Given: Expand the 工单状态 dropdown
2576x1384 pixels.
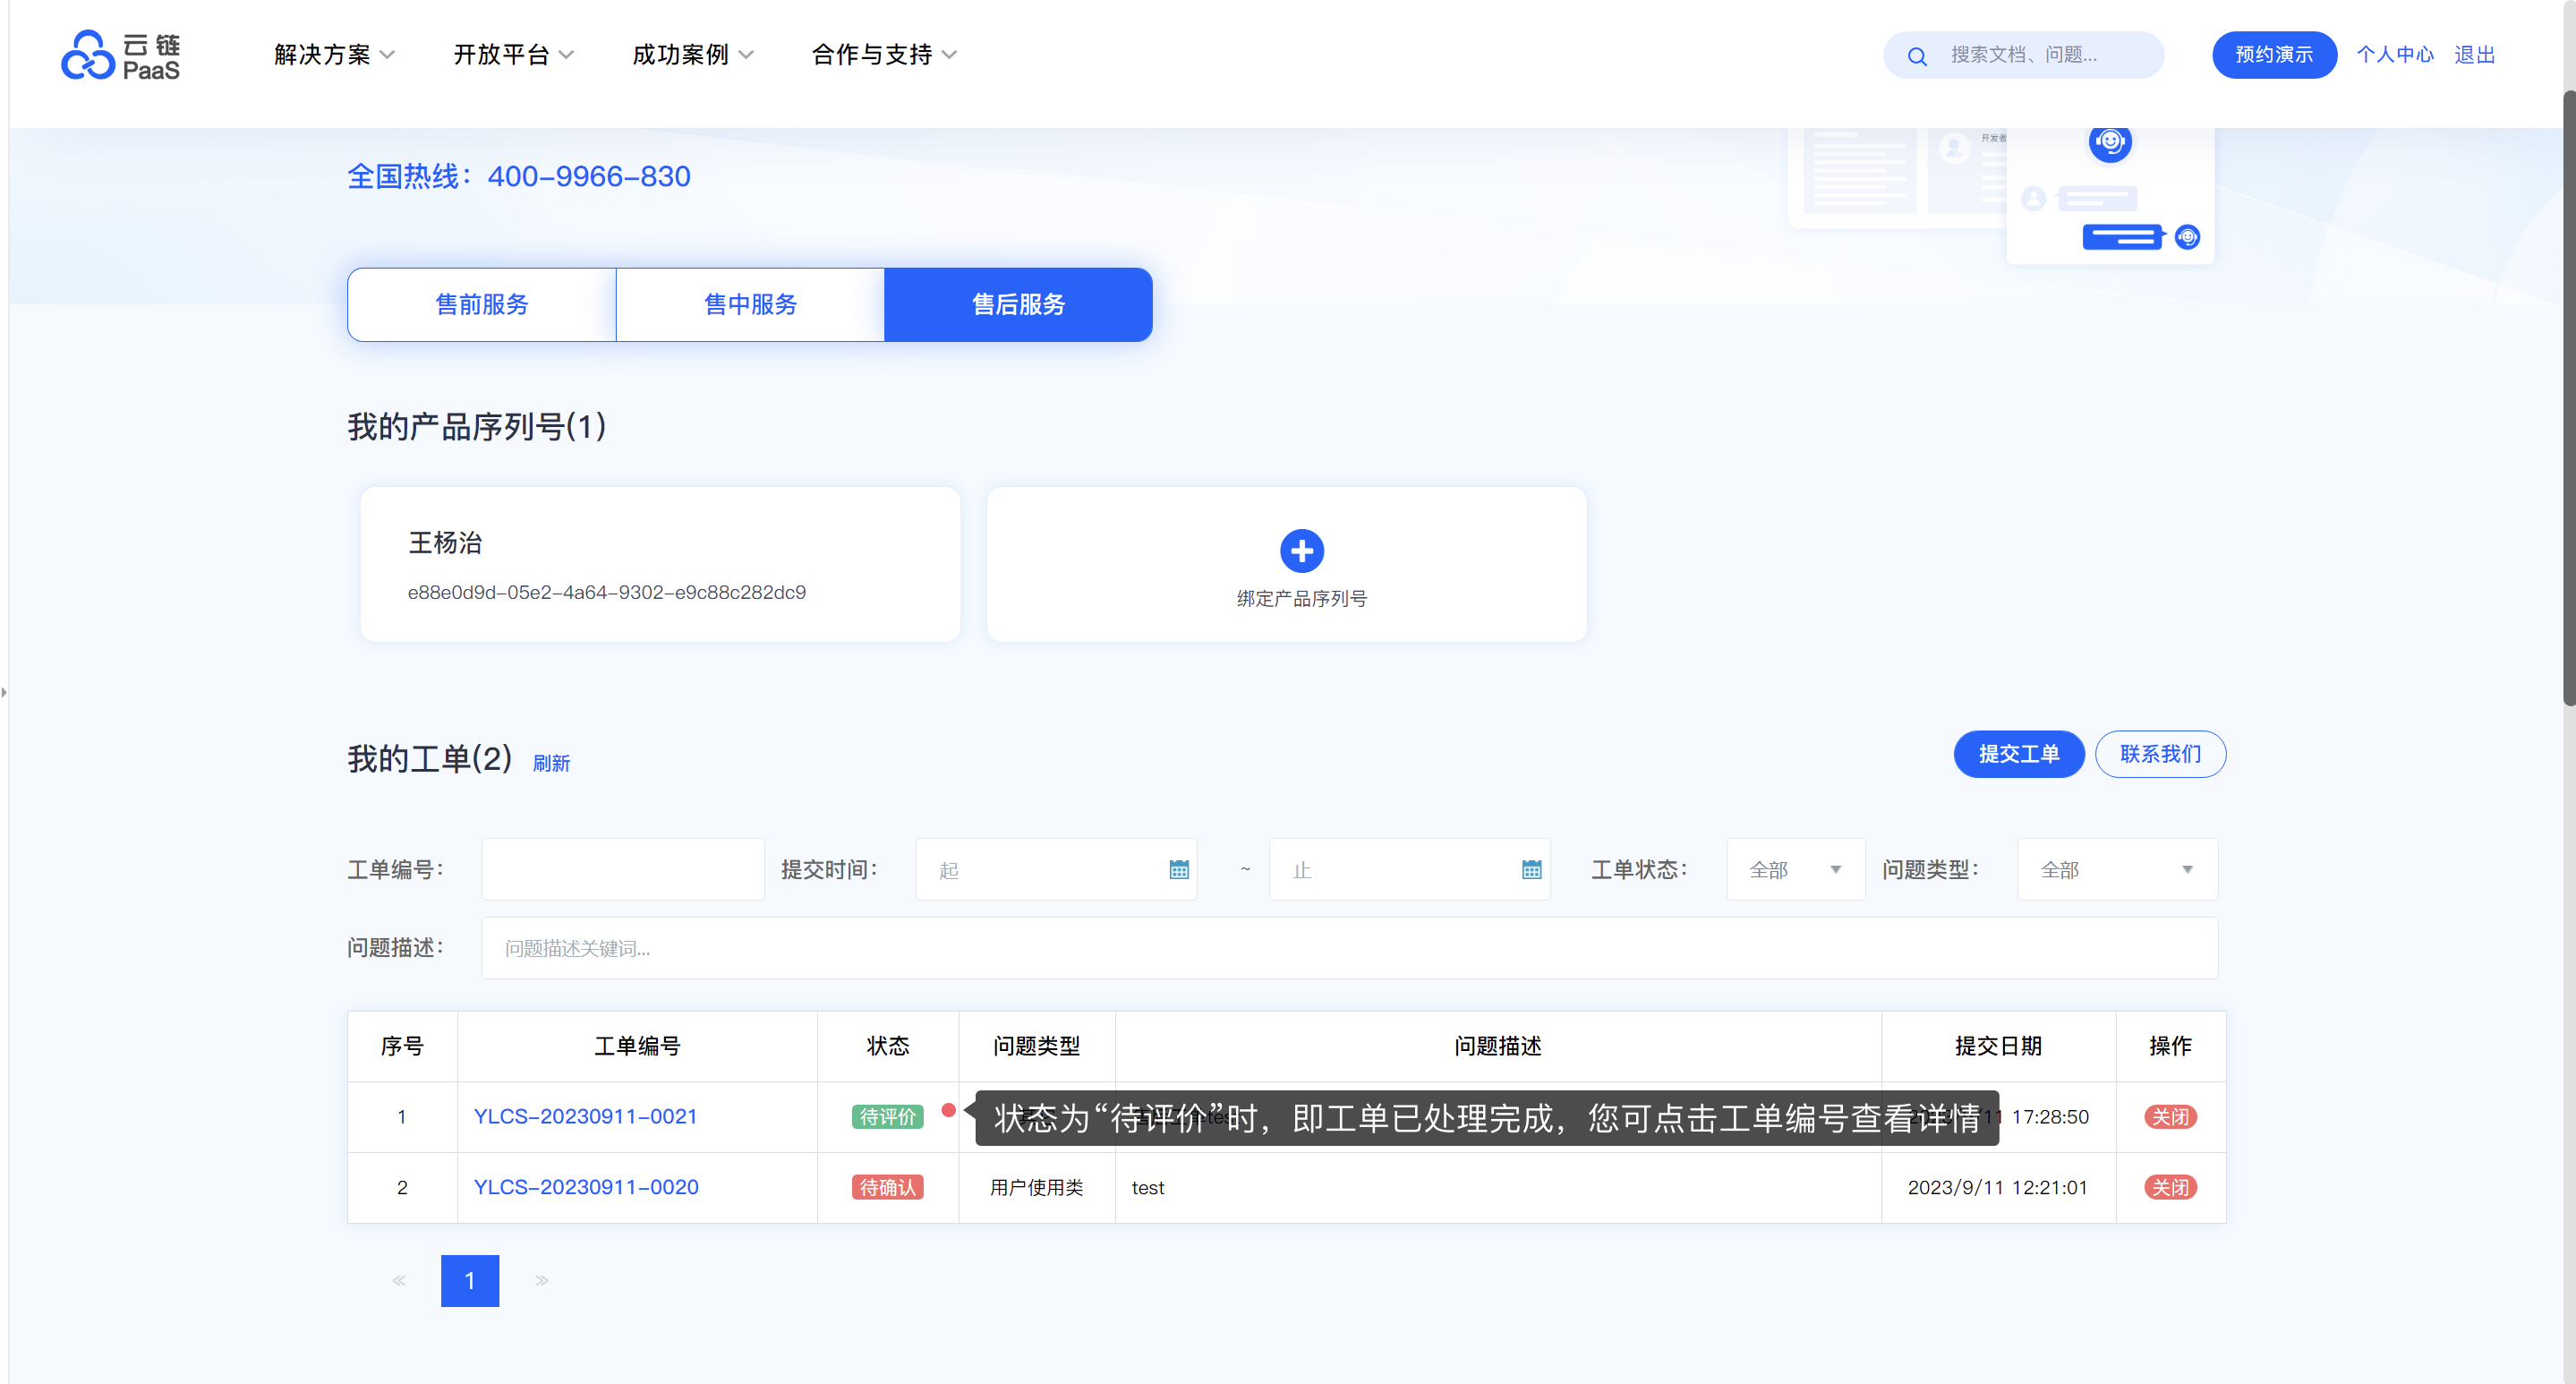Looking at the screenshot, I should pos(1795,870).
